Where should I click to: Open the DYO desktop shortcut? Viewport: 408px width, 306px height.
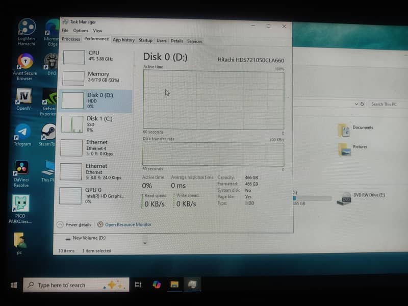click(51, 64)
